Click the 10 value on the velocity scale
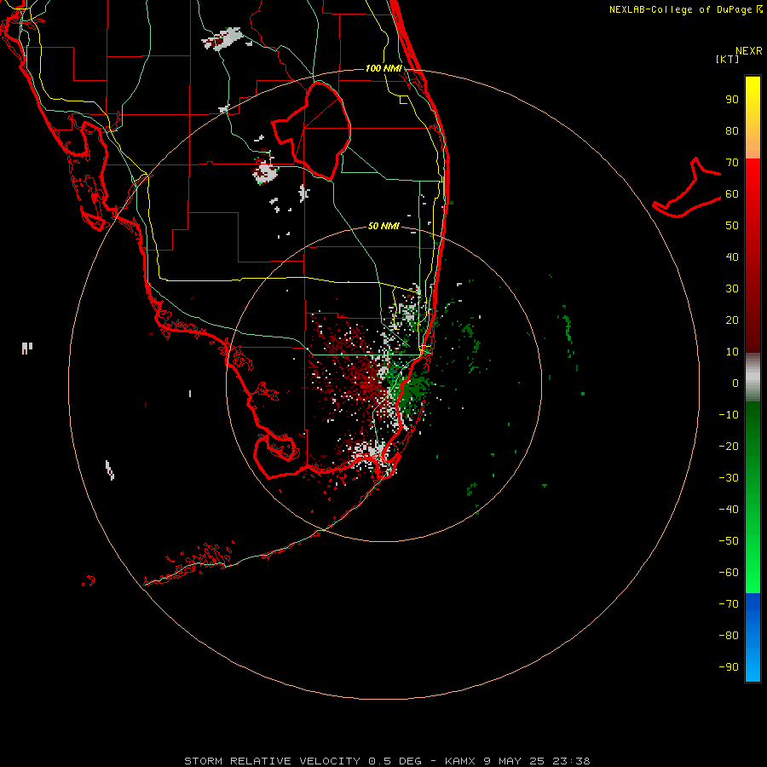 pos(732,352)
